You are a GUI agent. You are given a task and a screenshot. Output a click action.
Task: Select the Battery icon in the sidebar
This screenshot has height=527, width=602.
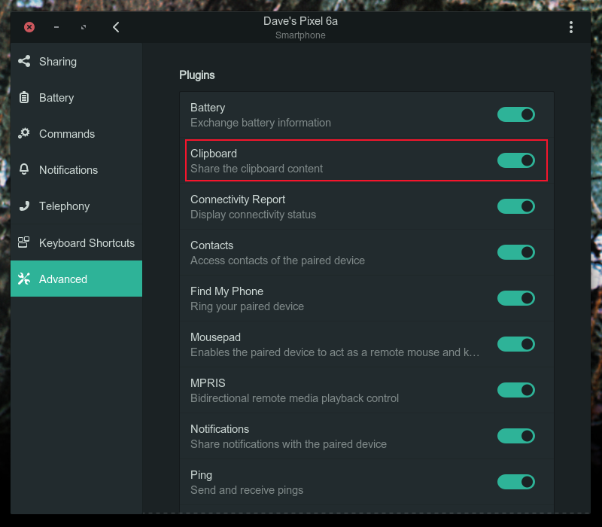tap(23, 97)
